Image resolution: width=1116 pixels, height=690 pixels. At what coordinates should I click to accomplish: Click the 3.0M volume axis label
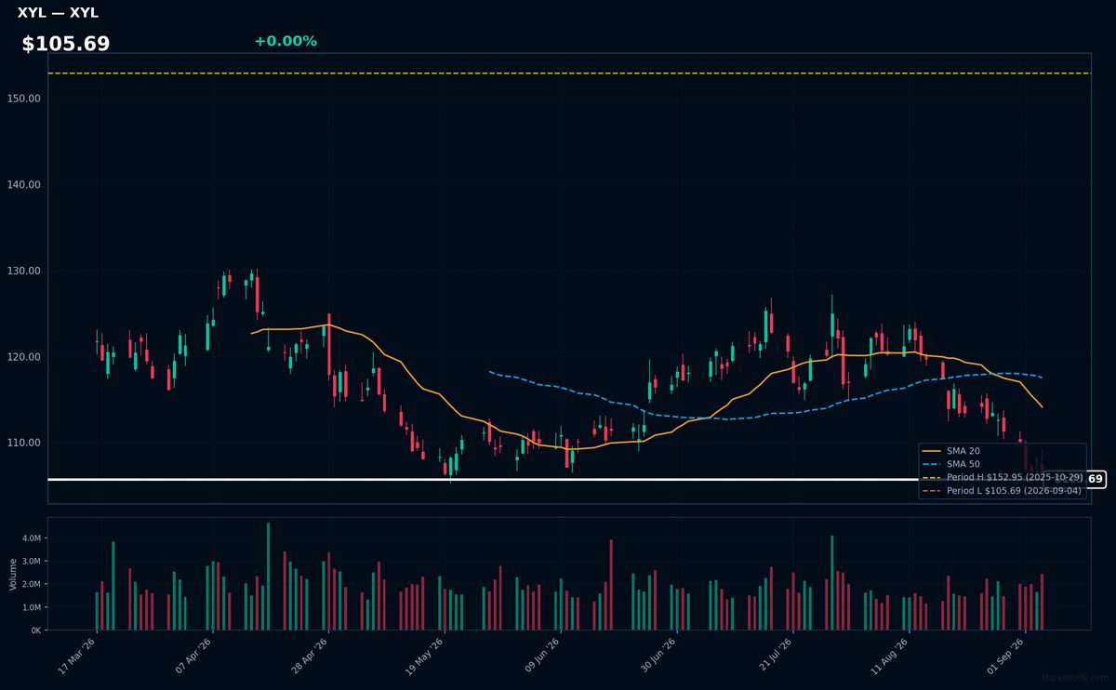pyautogui.click(x=31, y=562)
